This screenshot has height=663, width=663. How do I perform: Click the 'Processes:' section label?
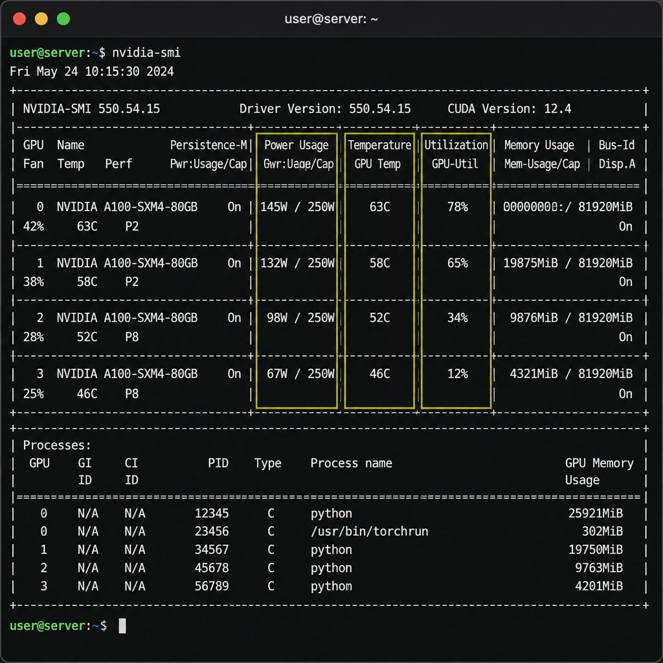(57, 445)
